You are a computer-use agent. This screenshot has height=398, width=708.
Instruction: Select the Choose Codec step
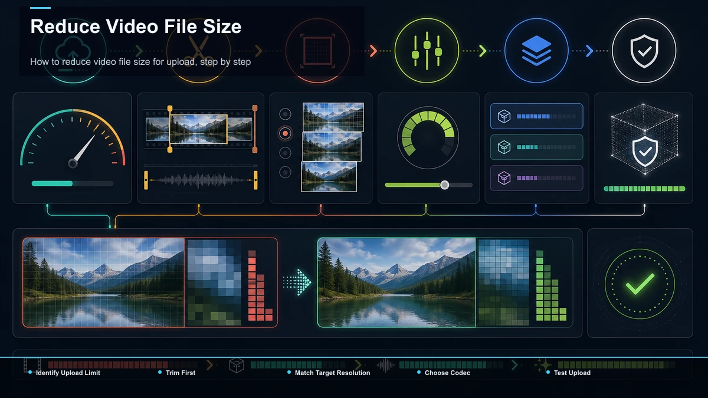click(x=447, y=373)
